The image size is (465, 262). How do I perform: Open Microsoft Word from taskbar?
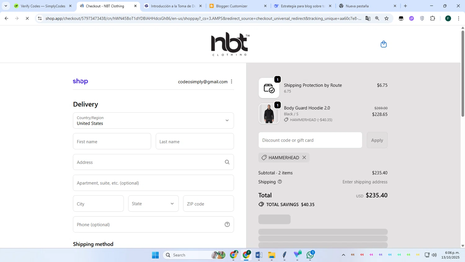(x=259, y=255)
